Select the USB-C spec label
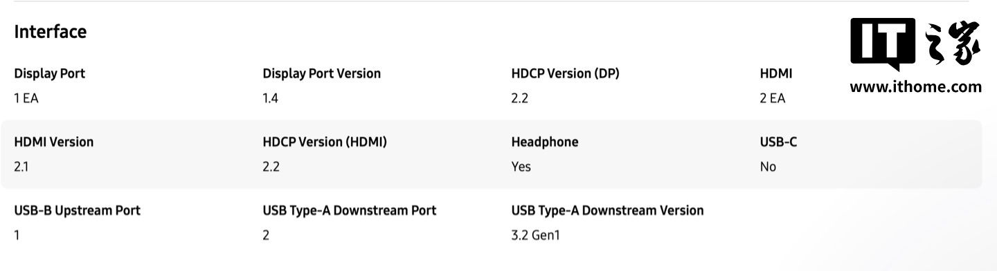This screenshot has height=271, width=997. click(x=778, y=142)
